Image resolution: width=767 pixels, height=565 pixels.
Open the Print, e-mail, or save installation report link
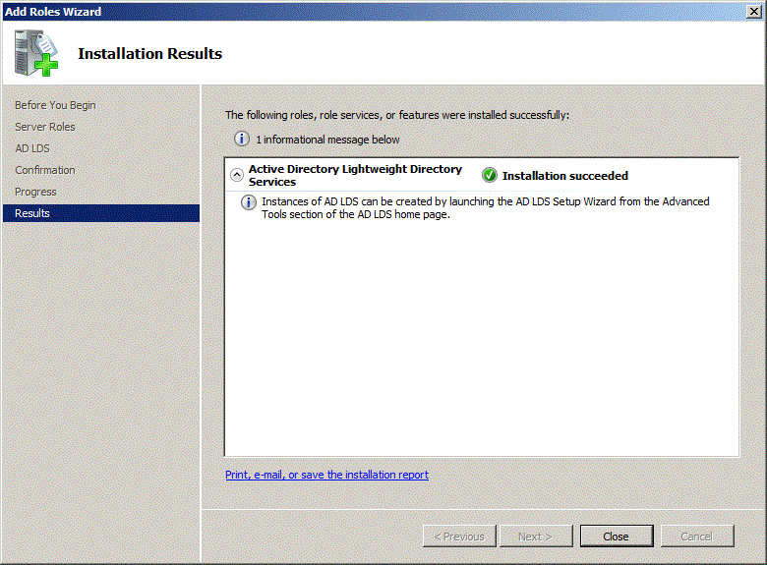[x=326, y=475]
